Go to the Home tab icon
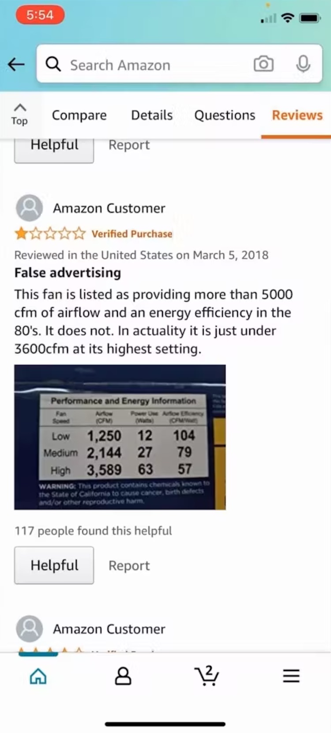The height and width of the screenshot is (733, 331). coord(38,676)
